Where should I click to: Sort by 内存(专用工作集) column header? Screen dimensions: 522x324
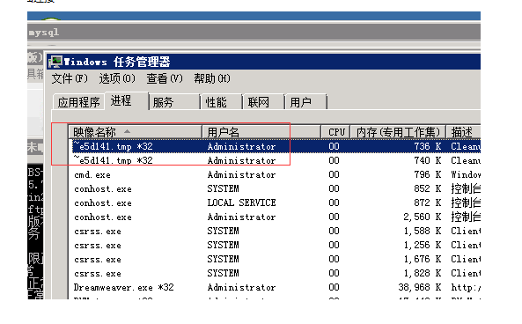(x=398, y=132)
